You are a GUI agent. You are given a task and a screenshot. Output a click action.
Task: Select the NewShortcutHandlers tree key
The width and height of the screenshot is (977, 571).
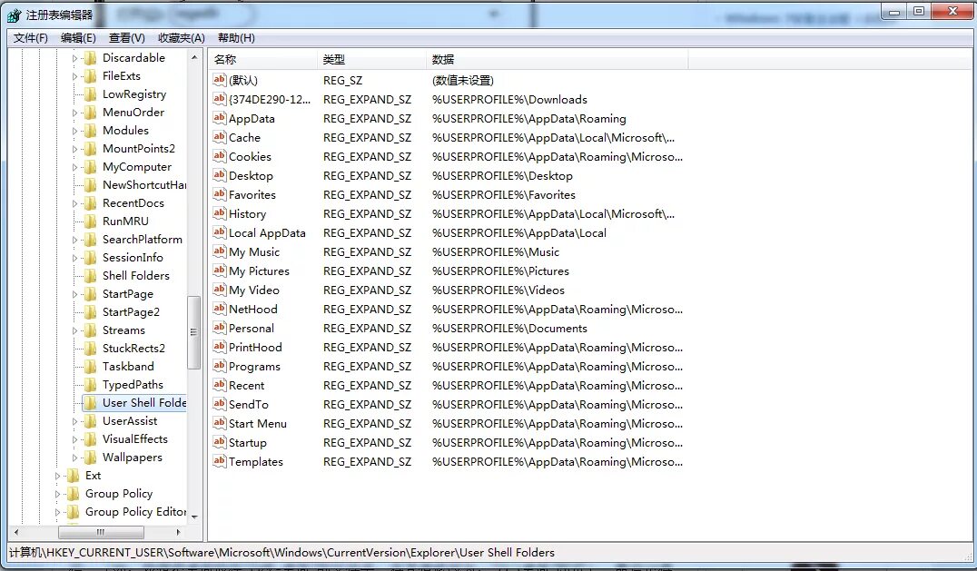pos(144,185)
